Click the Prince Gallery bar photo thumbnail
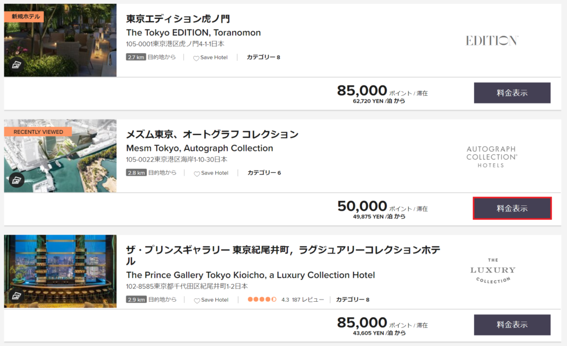Viewport: 567px width, 346px height. [x=60, y=271]
